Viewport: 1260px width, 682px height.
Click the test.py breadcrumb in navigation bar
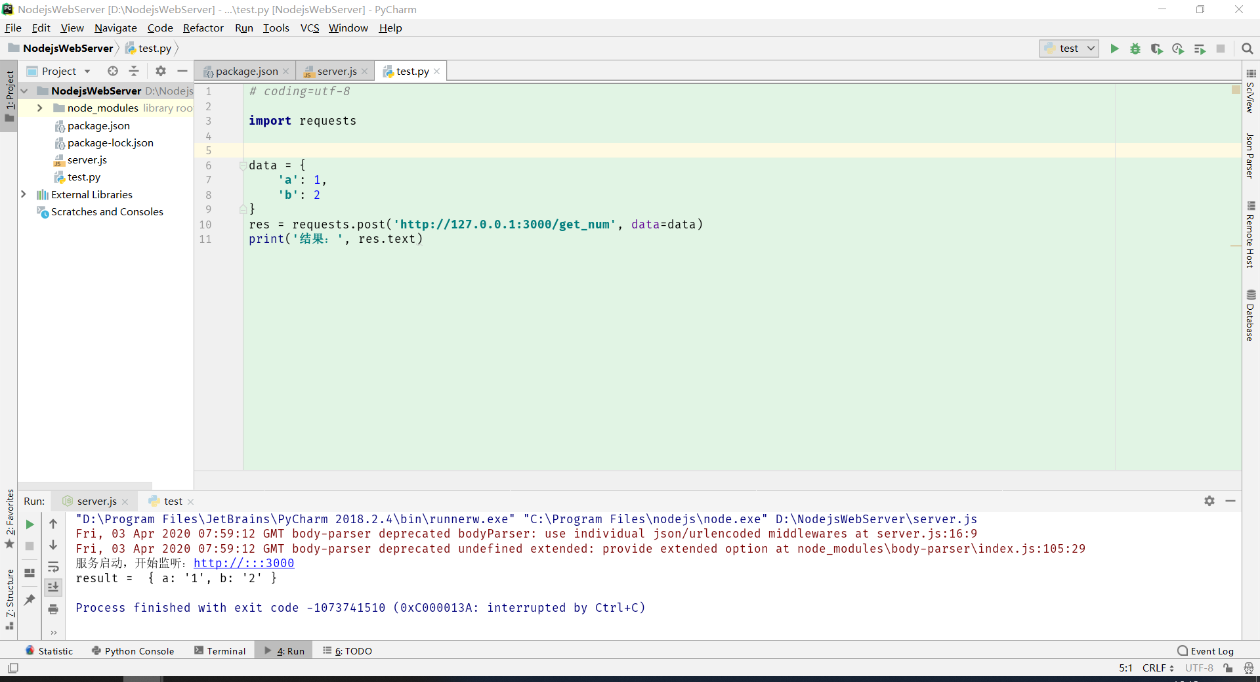click(x=149, y=49)
